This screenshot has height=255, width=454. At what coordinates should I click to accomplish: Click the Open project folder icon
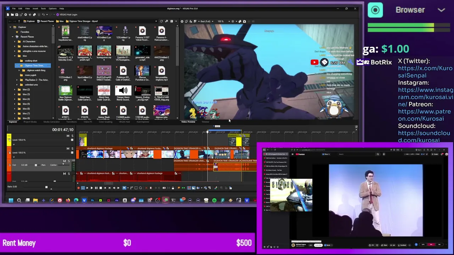12,15
